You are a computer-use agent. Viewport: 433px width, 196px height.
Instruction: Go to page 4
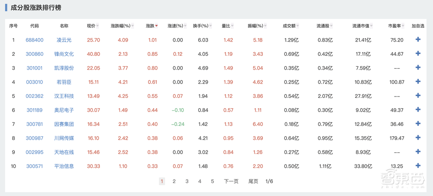click(x=200, y=181)
